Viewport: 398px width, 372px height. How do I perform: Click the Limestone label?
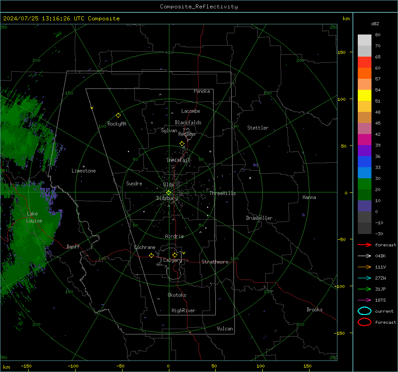click(84, 171)
